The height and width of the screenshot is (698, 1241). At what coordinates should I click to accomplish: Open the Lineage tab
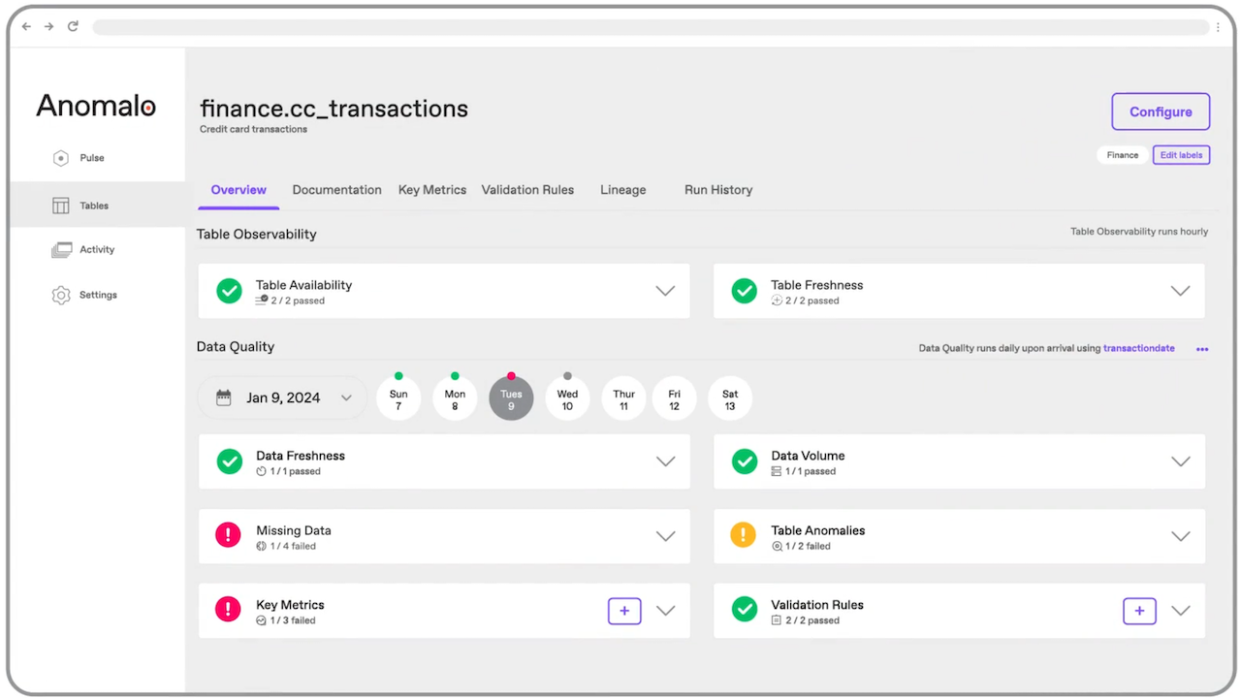[622, 190]
